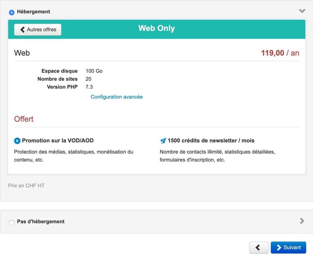Screen dimensions: 313x255
Task: Collapse the Hébergement section with the down chevron
Action: point(302,11)
